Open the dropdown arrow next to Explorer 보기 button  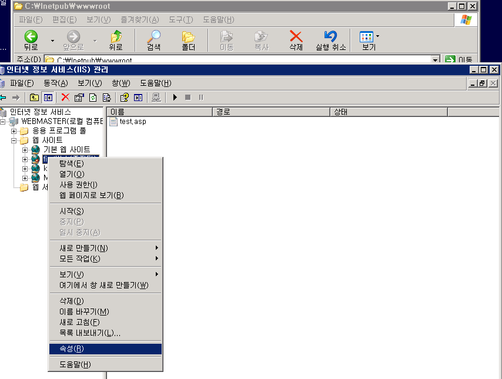(x=378, y=36)
